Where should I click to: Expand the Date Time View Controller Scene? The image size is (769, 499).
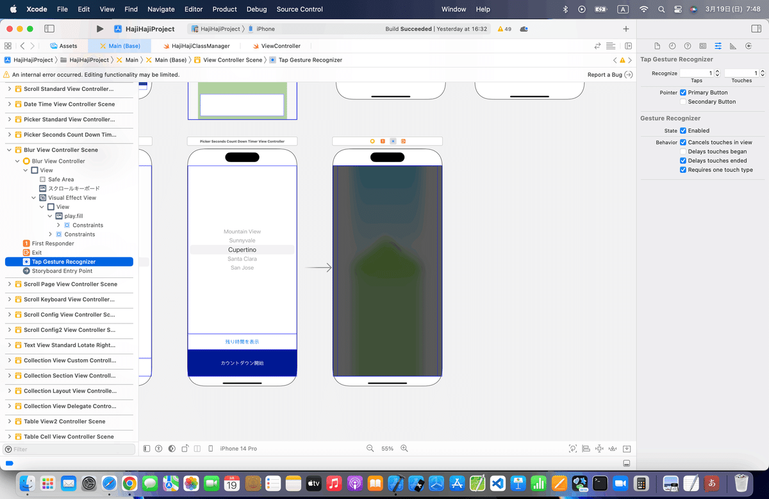(10, 104)
